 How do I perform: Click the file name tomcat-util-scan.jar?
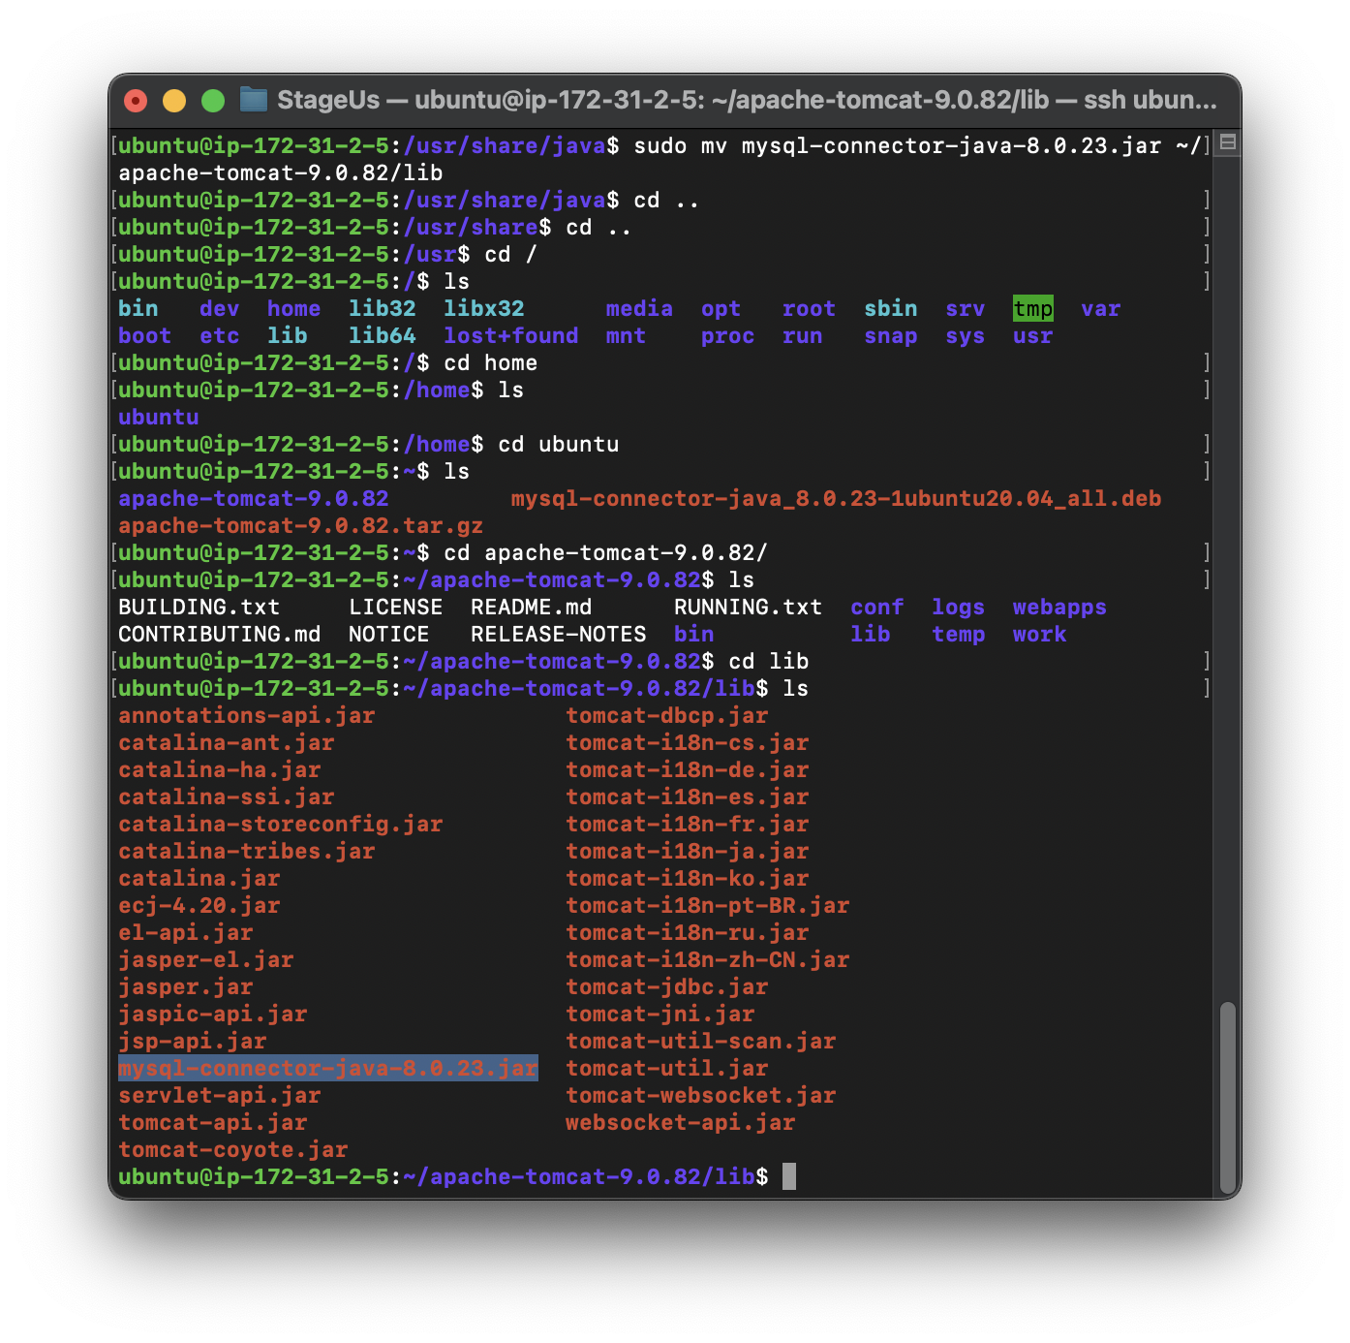point(701,1042)
